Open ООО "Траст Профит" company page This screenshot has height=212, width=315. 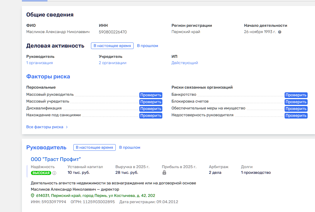click(x=56, y=159)
